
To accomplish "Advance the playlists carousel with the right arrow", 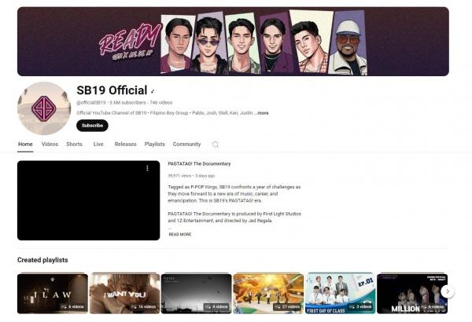I will (x=448, y=291).
